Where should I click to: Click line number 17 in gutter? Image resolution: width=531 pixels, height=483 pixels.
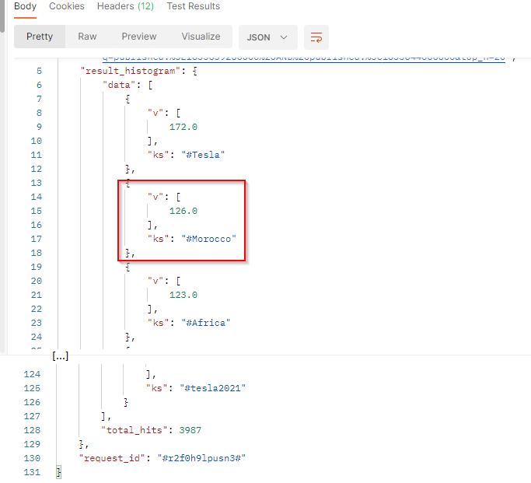pos(37,239)
